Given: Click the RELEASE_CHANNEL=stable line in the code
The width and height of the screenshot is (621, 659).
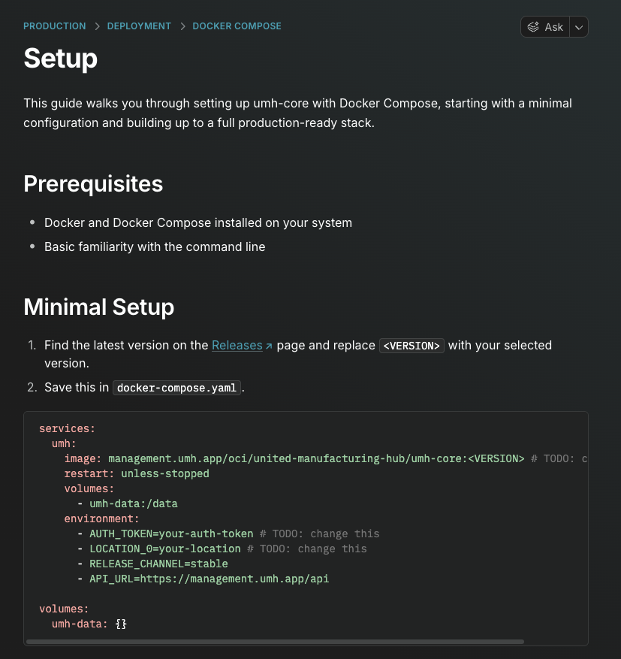Looking at the screenshot, I should click(158, 564).
